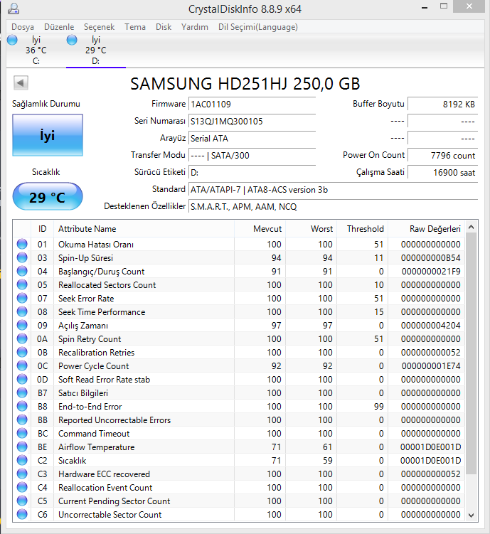Click status orb for Recalibration Retries row
Image resolution: width=490 pixels, height=534 pixels.
[22, 353]
